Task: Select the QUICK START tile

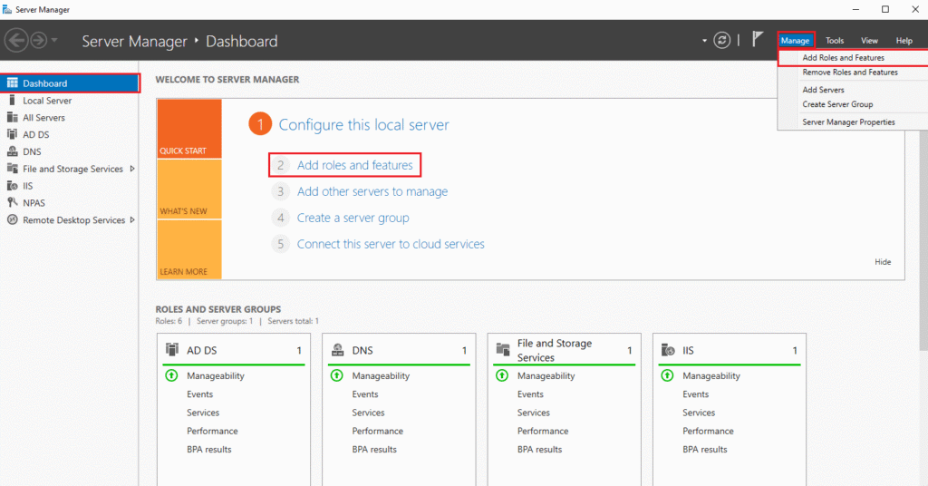Action: click(189, 129)
